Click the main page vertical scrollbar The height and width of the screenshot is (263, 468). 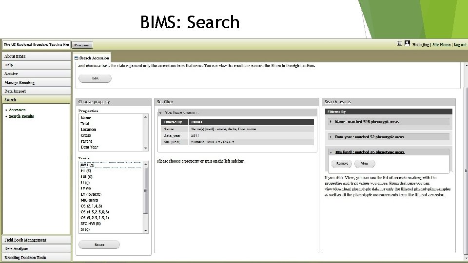pos(466,171)
